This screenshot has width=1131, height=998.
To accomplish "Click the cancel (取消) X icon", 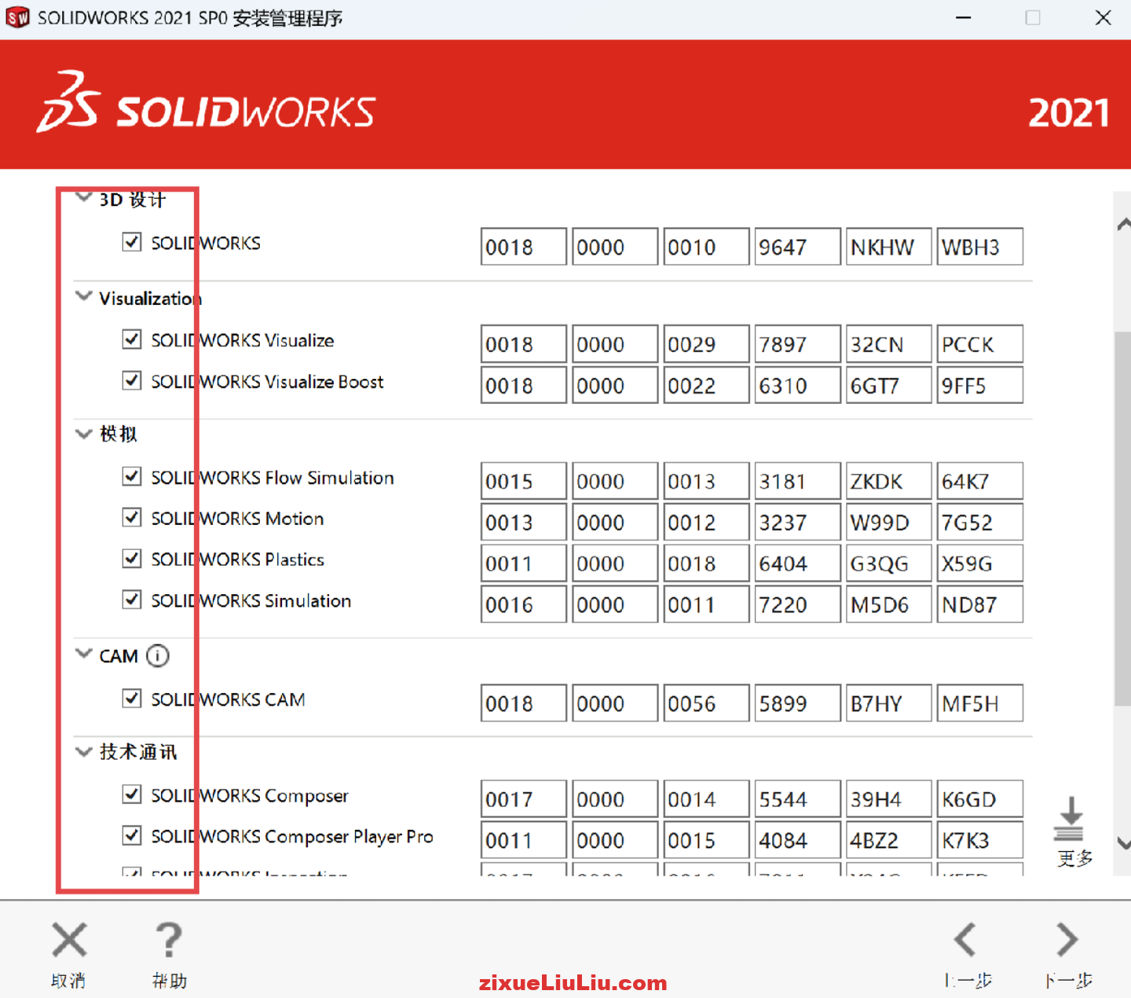I will 68,940.
